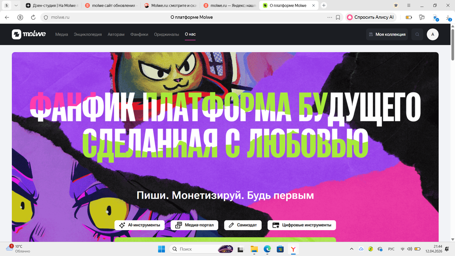Image resolution: width=455 pixels, height=256 pixels.
Task: Open the 'Медиа' navigation item
Action: 61,34
